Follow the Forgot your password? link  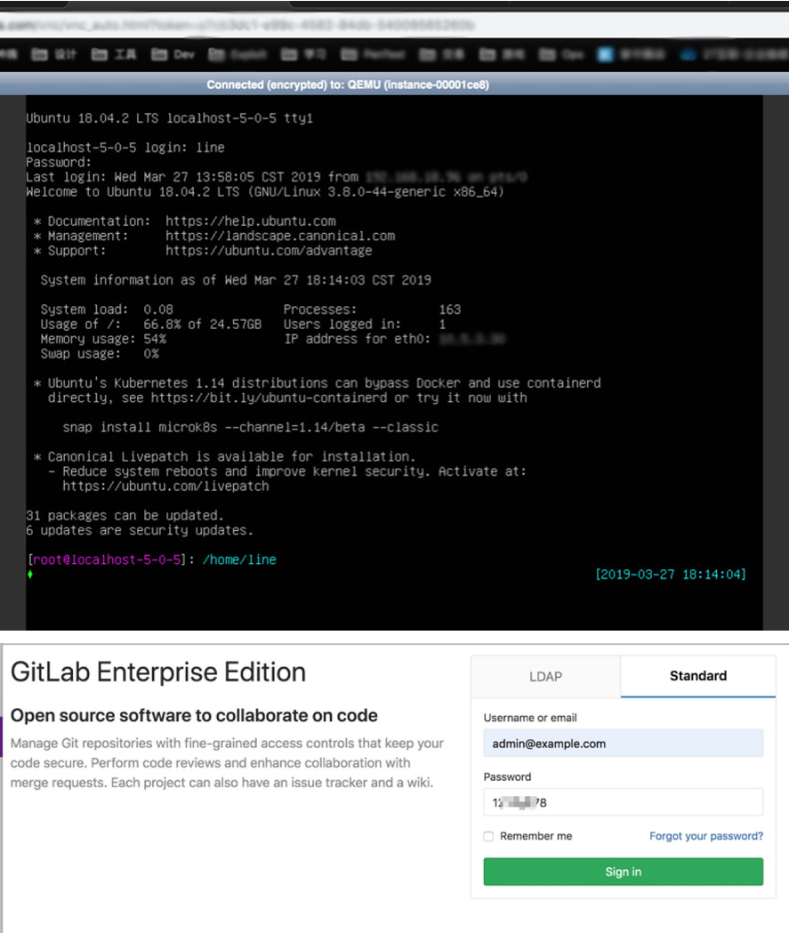705,836
